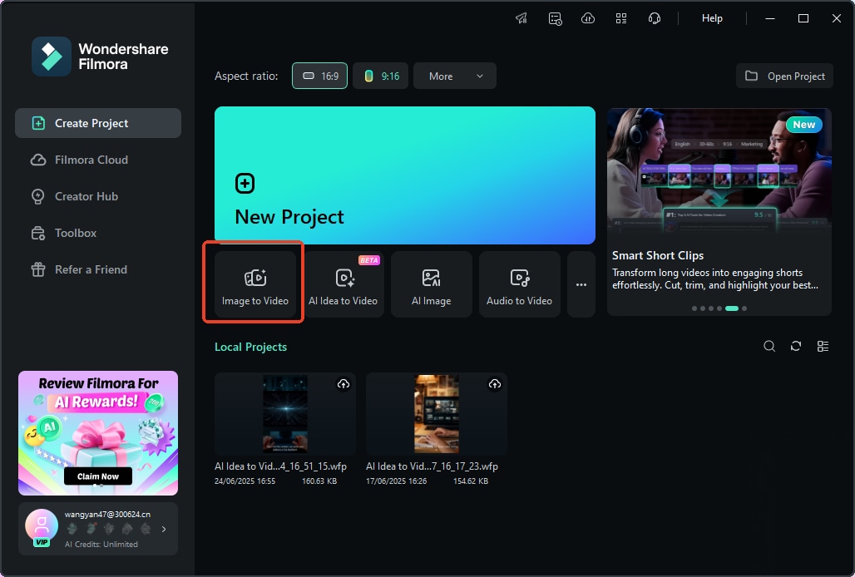Viewport: 855px width, 577px height.
Task: Click the Open Project button
Action: (x=784, y=76)
